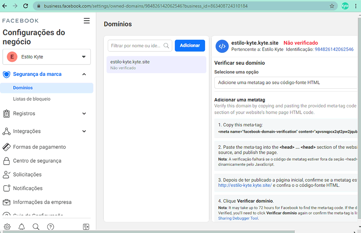Select the estilo-kyte.kyte.site domain row
361x233 pixels.
pos(156,64)
